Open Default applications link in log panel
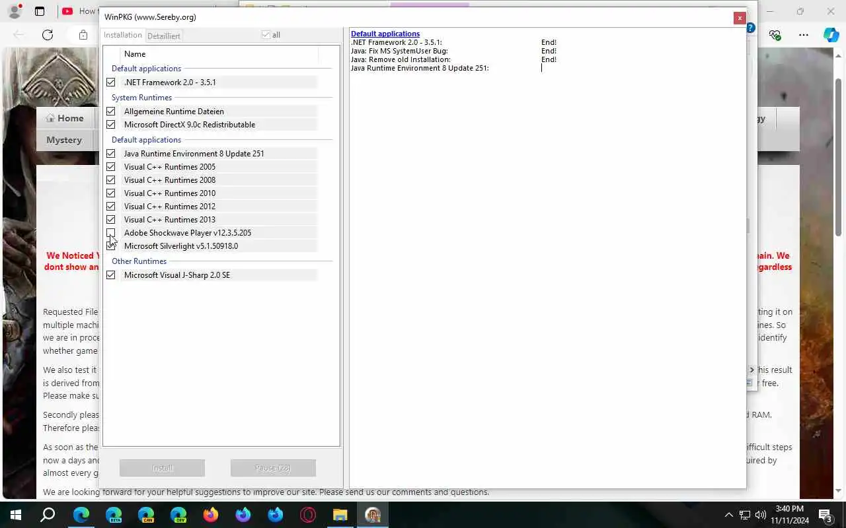Image resolution: width=846 pixels, height=528 pixels. [385, 34]
